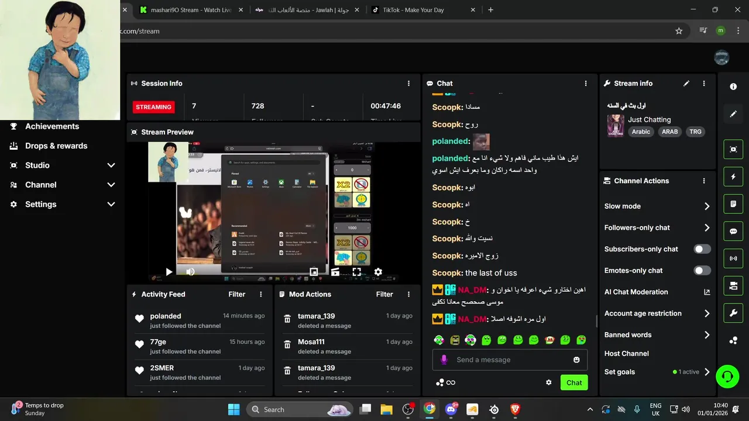Image resolution: width=749 pixels, height=421 pixels.
Task: Toggle the wrench stream info sidebar icon
Action: 733,313
